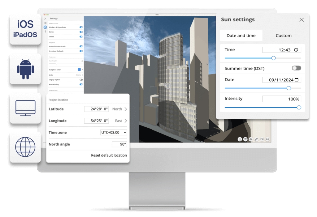Click the Metric units value
Image resolution: width=317 pixels, height=217 pixels.
(78, 75)
